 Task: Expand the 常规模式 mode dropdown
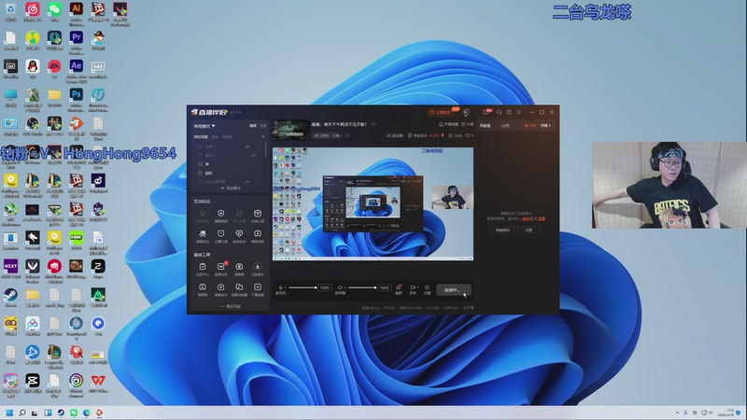[204, 125]
